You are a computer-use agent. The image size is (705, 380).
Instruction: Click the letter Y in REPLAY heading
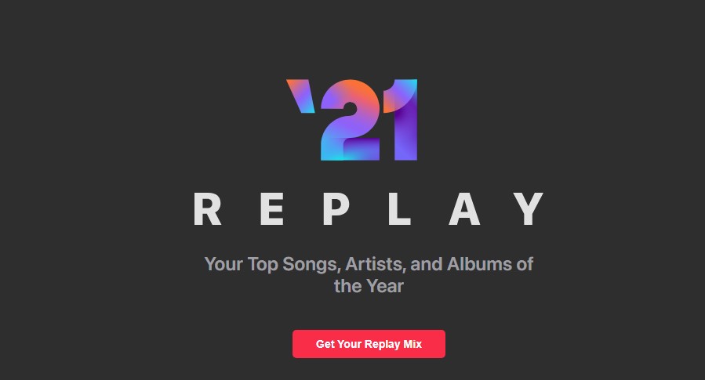(x=531, y=208)
